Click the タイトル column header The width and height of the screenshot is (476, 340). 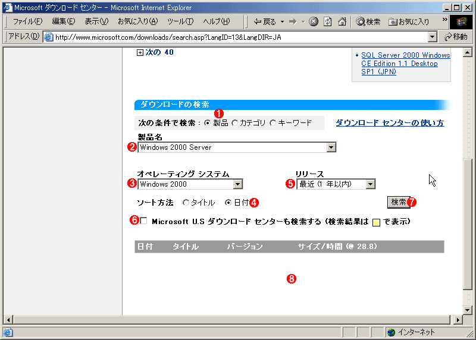[186, 247]
